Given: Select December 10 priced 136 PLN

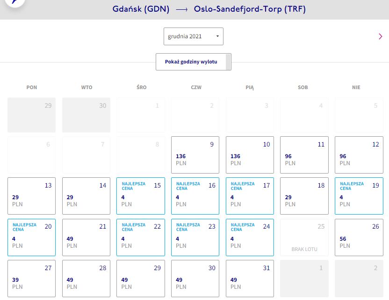Looking at the screenshot, I should (250, 155).
